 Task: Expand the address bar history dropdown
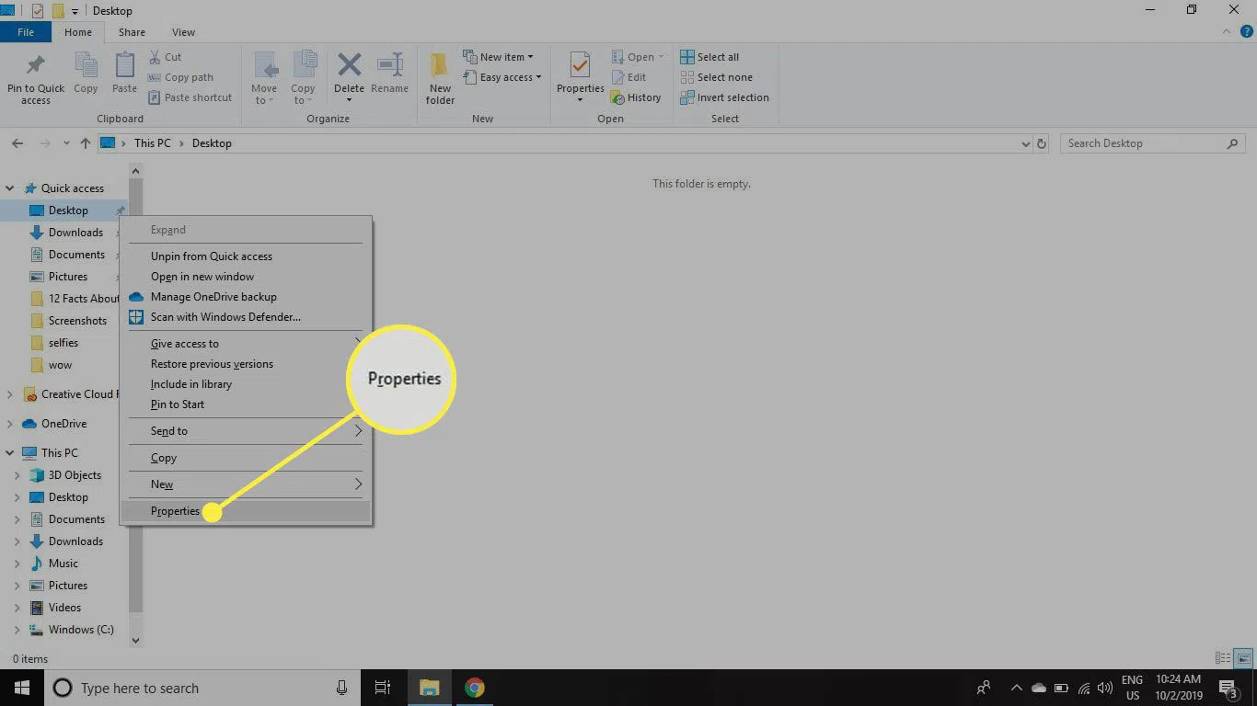click(x=1026, y=144)
